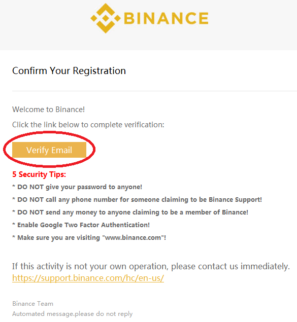This screenshot has height=322, width=297.
Task: Click the Binance Team signature
Action: coord(32,304)
